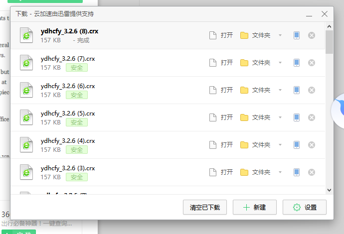This screenshot has width=344, height=234.
Task: Show folder 文件夹 for ydhcfy_3.2.6 (4).crx
Action: 255,145
